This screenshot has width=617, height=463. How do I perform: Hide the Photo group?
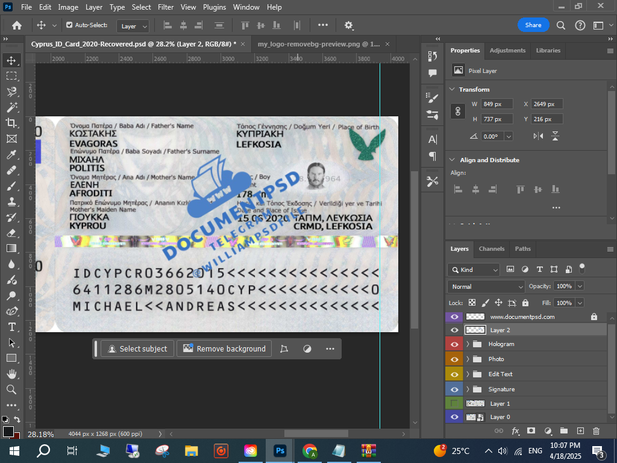tap(454, 359)
